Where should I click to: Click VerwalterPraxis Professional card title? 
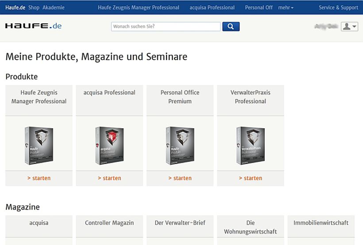pyautogui.click(x=251, y=97)
